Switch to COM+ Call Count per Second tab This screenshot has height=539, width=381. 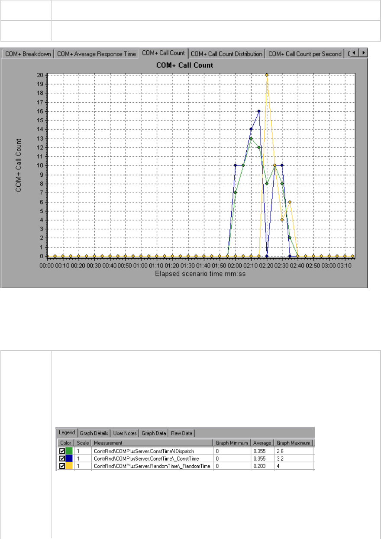coord(305,54)
